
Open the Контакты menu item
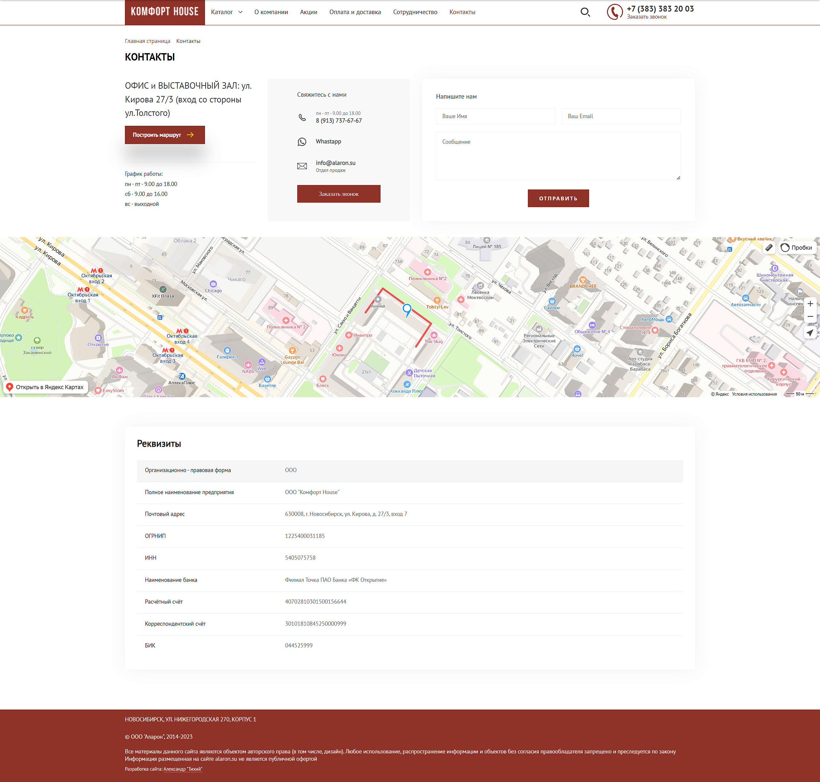462,12
